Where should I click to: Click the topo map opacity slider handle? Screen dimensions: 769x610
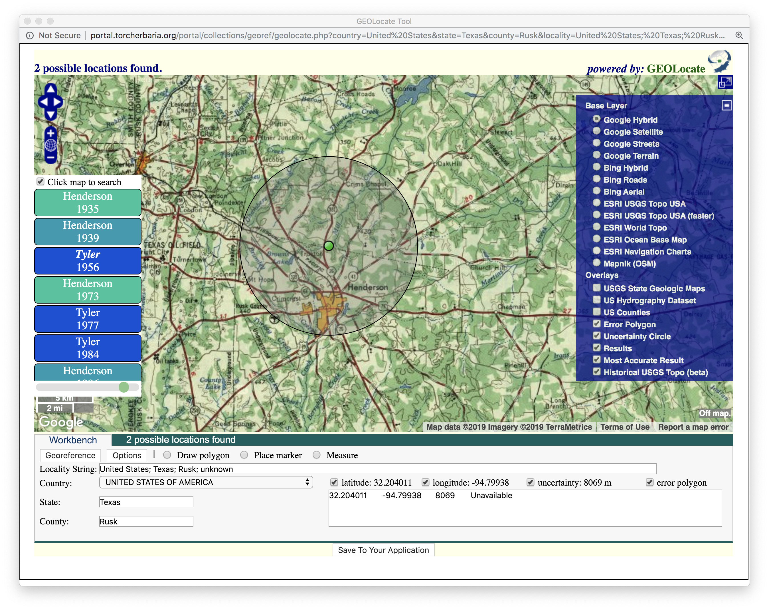(124, 387)
